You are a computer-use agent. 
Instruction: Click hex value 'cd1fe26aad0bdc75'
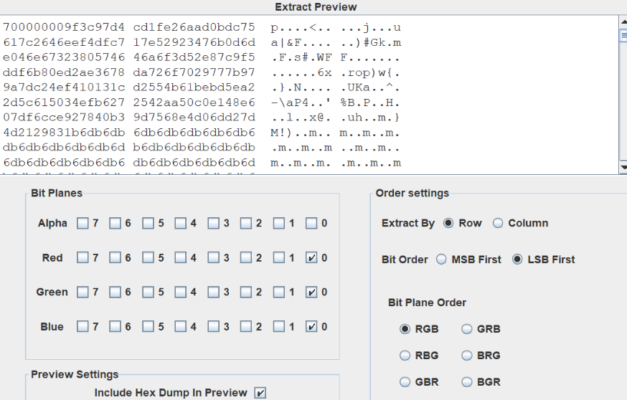[x=194, y=27]
